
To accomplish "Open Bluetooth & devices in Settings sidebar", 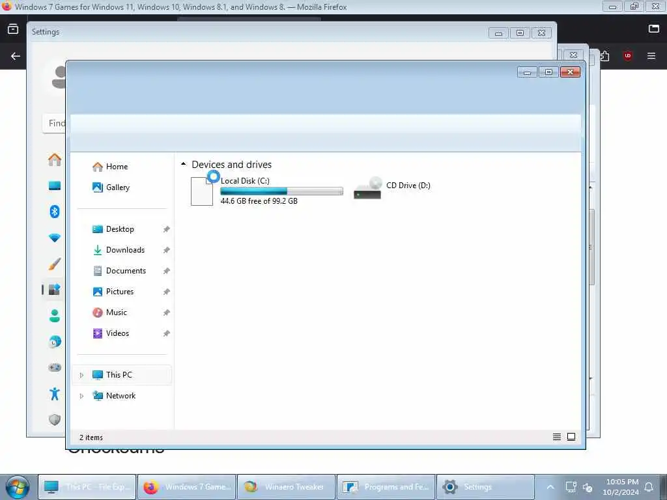I will (55, 212).
